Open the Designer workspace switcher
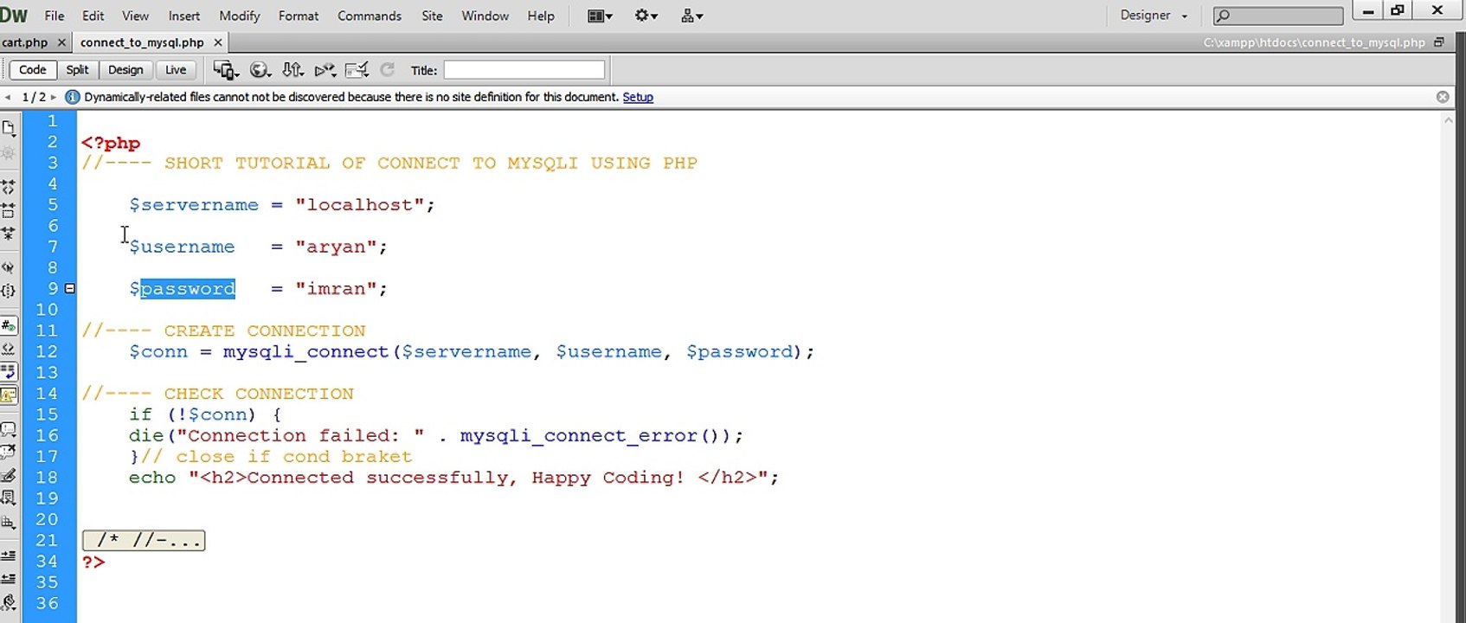 pyautogui.click(x=1154, y=16)
